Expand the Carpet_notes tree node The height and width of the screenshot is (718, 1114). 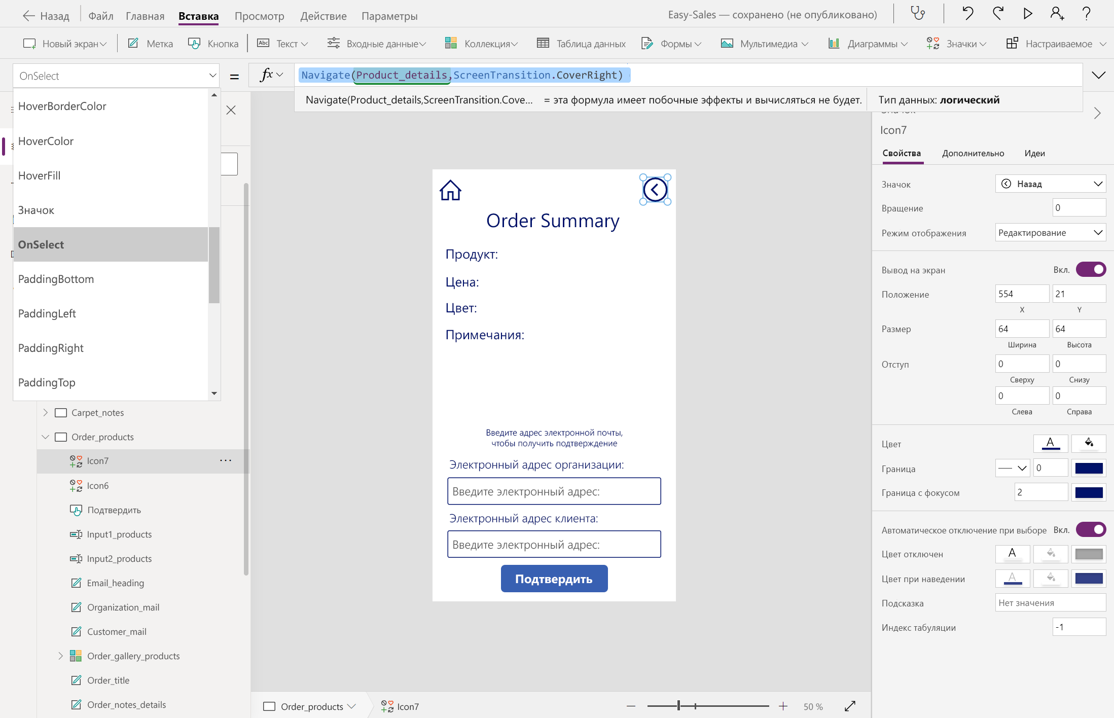(x=46, y=412)
